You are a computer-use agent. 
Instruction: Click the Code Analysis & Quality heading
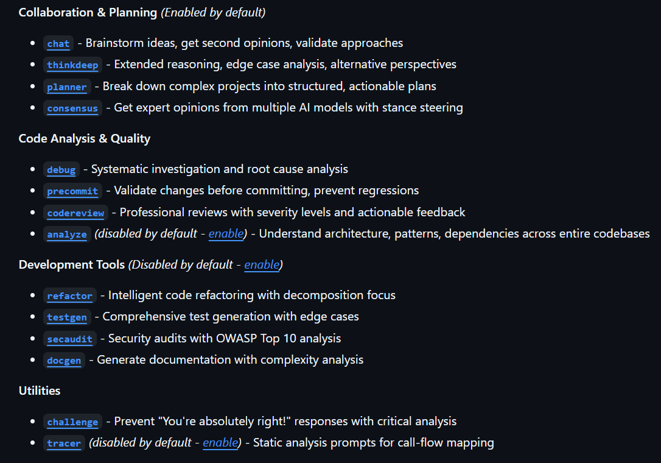click(85, 138)
